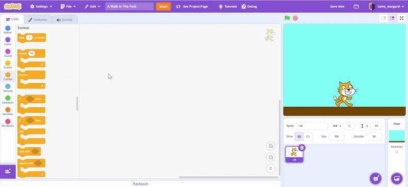Switch to the Code tab
The image size is (408, 187).
pos(12,19)
